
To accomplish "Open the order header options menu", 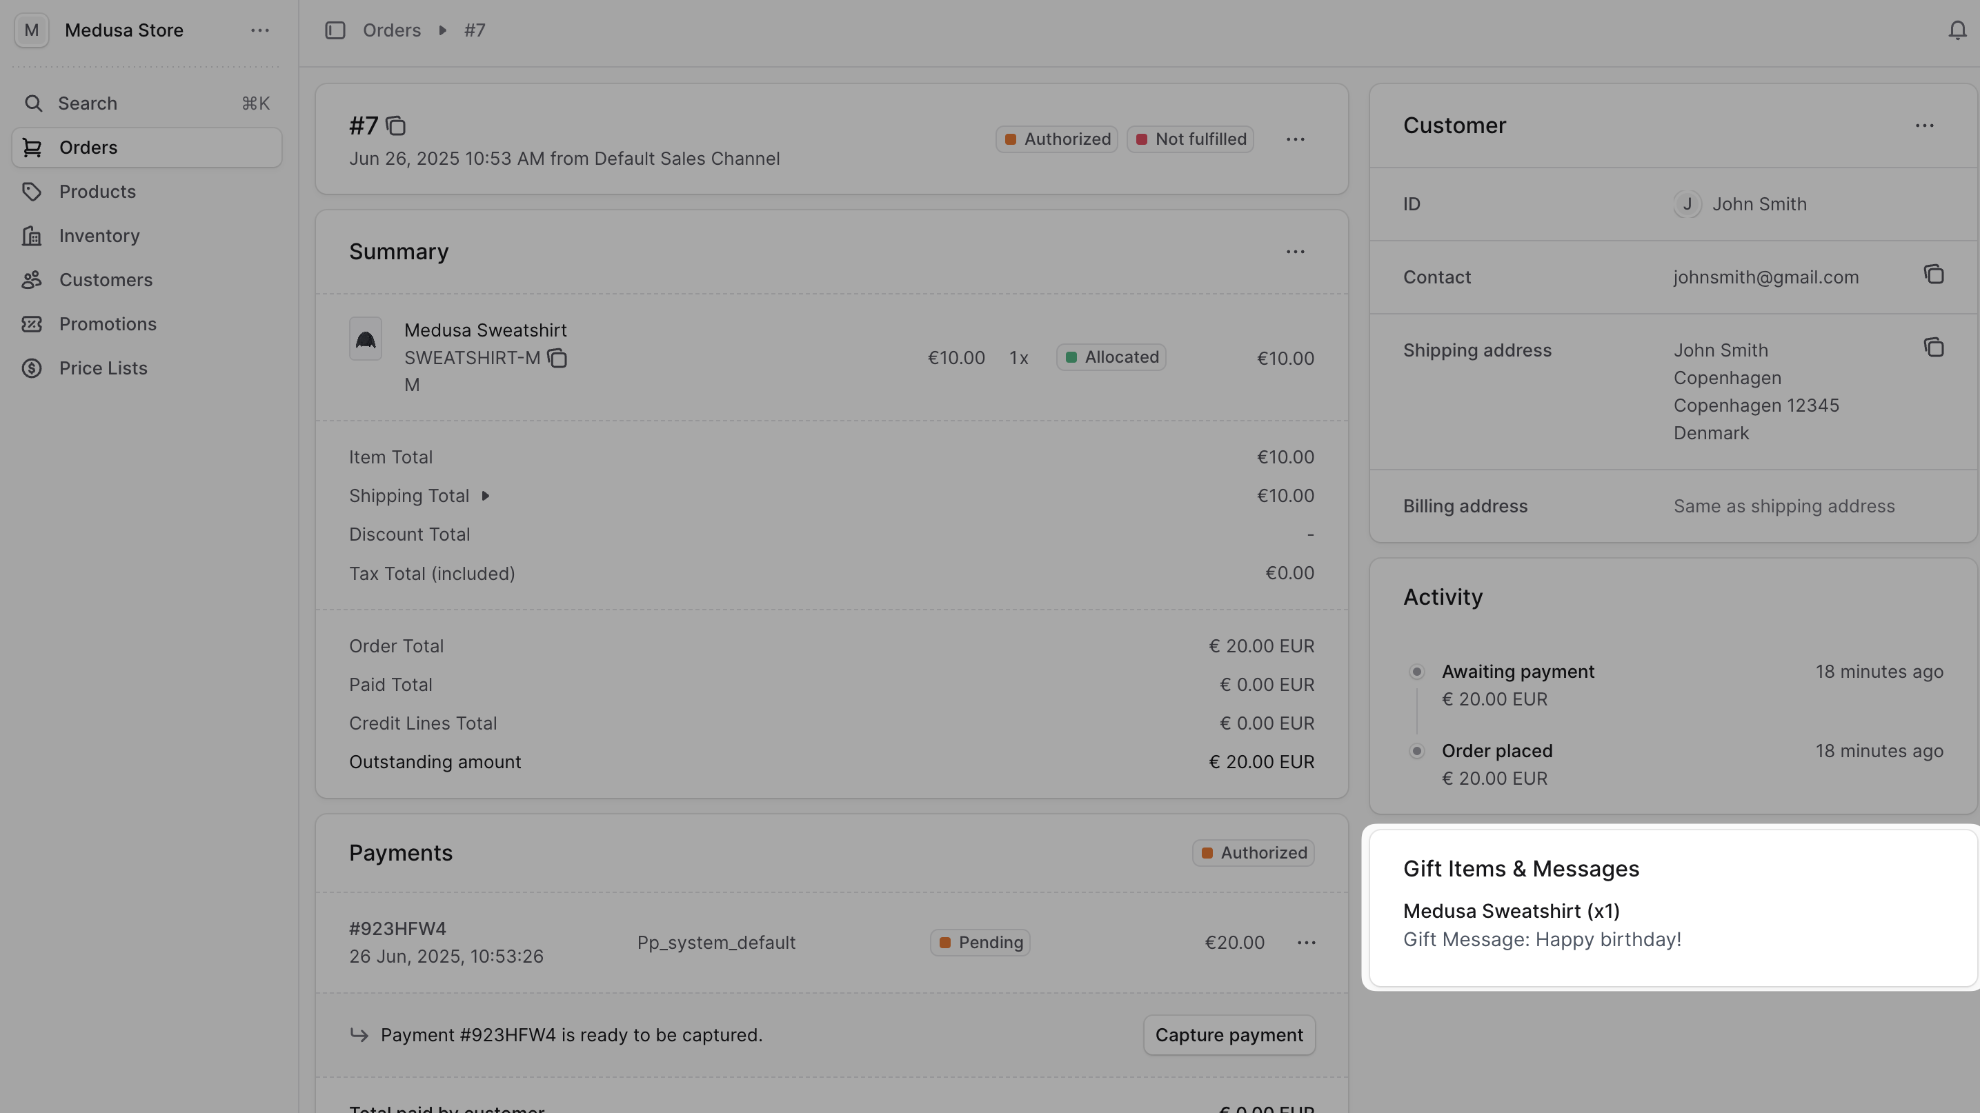I will (1296, 139).
